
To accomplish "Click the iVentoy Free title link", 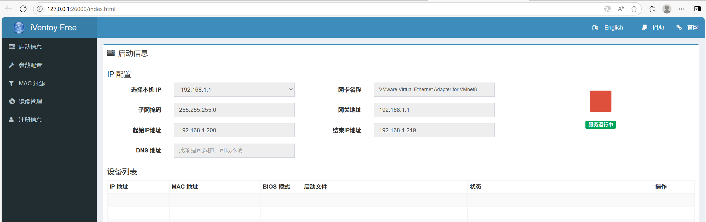I will [53, 28].
